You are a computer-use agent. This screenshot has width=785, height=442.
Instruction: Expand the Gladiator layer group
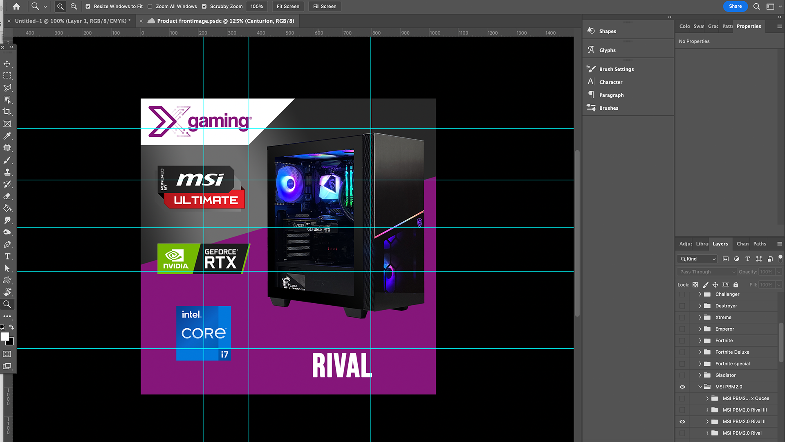pyautogui.click(x=700, y=375)
